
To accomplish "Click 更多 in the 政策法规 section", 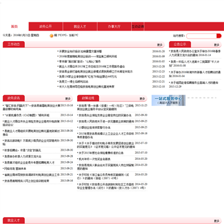I will [x=142, y=98].
